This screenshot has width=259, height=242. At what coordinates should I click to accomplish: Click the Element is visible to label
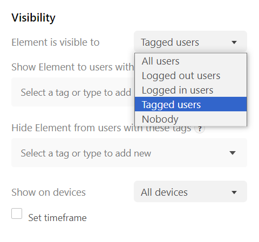pyautogui.click(x=56, y=42)
